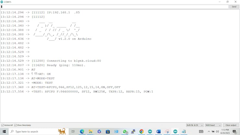Image resolution: width=240 pixels, height=135 pixels.
Task: Show hidden system tray icons
Action: coord(209,131)
